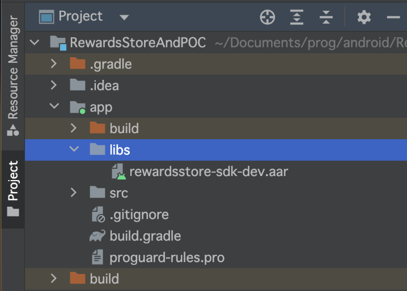Collapse the libs folder chevron
Screen dimensions: 407x291
(74, 149)
